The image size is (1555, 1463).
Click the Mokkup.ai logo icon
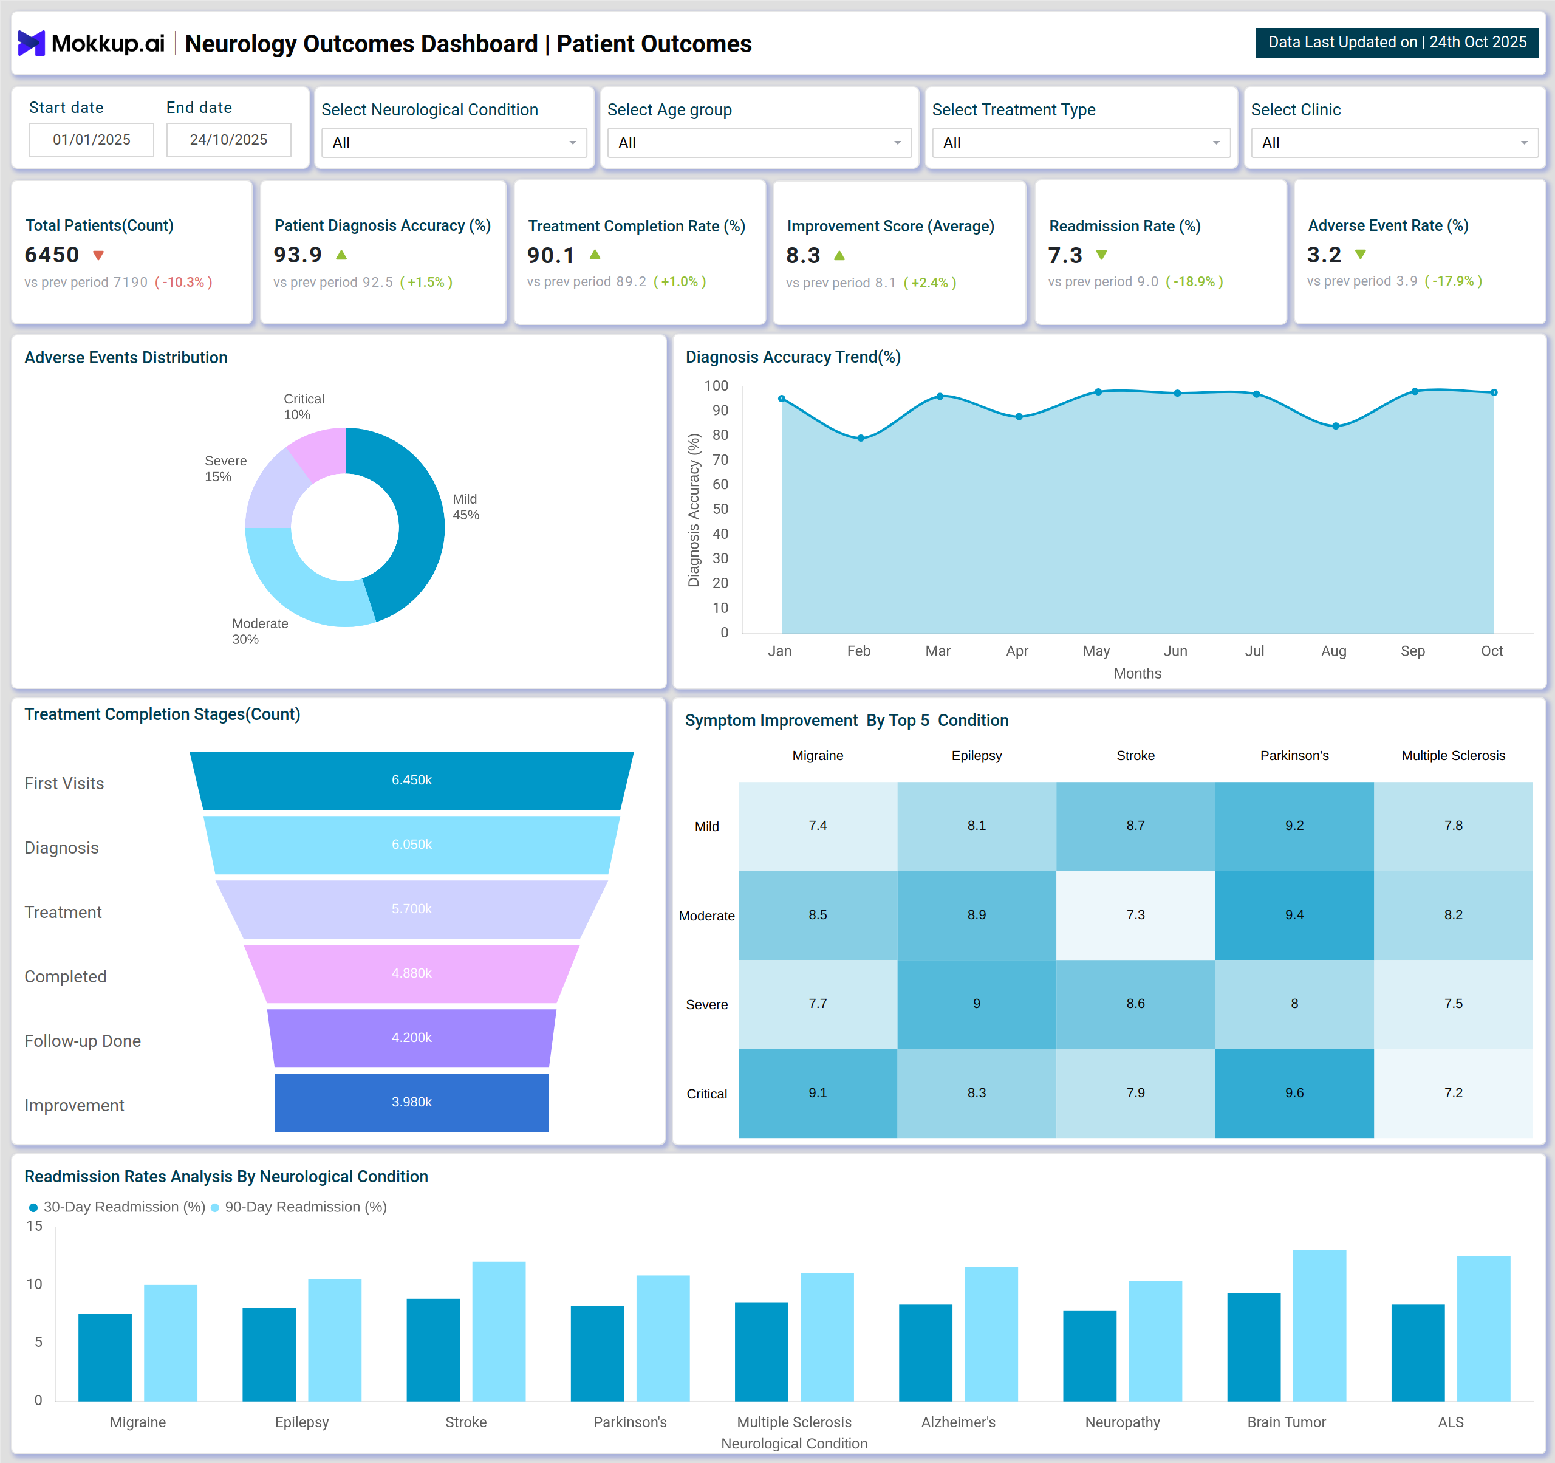[32, 43]
